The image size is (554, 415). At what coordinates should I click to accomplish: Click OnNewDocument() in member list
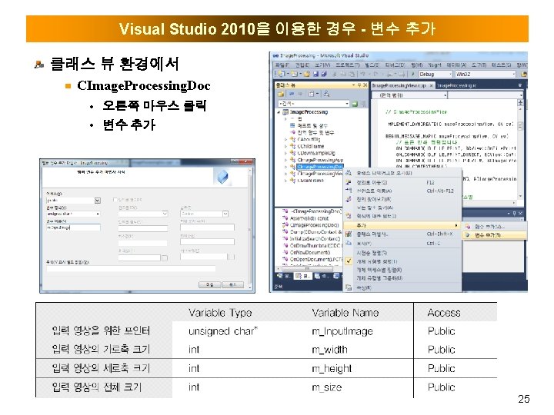click(x=310, y=252)
